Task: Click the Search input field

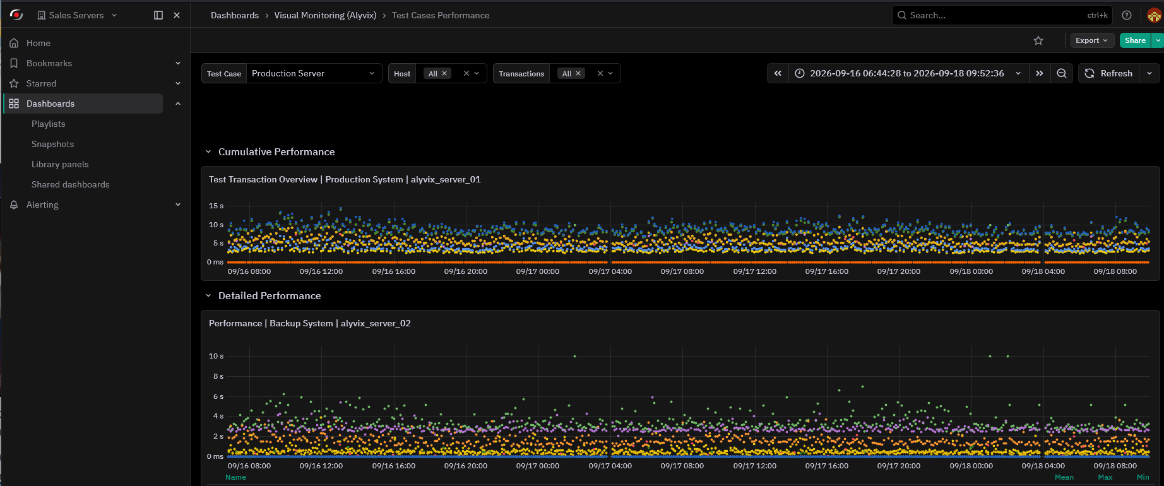Action: 1002,15
